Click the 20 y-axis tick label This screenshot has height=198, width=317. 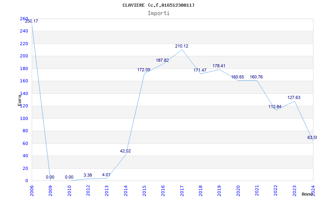25,168
